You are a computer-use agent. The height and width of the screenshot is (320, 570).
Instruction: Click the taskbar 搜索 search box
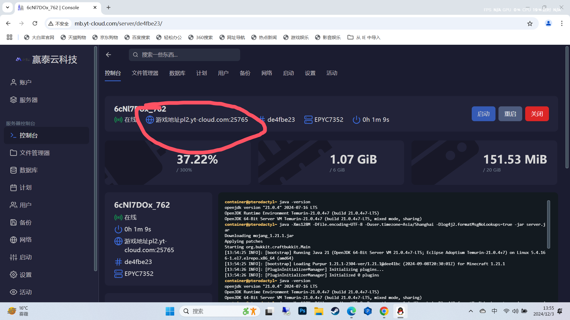click(220, 311)
